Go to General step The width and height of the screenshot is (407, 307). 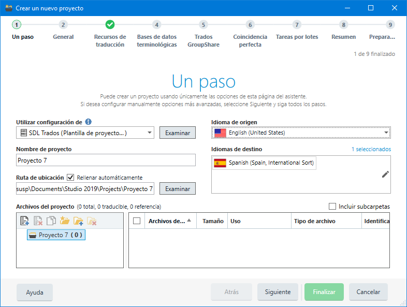pyautogui.click(x=63, y=37)
